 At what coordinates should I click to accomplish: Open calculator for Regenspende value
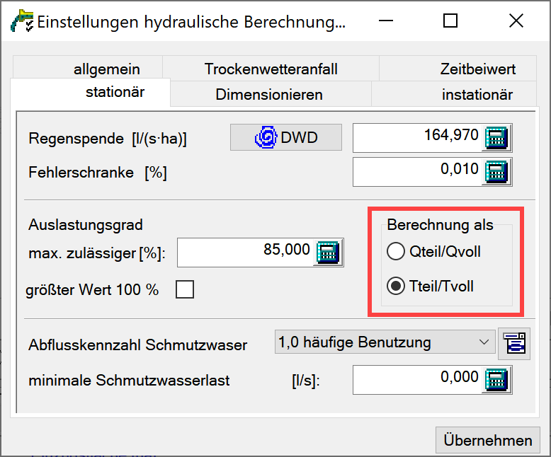(x=497, y=138)
